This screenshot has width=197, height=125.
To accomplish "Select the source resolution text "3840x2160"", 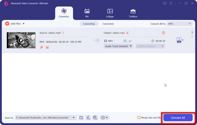I will [52, 42].
